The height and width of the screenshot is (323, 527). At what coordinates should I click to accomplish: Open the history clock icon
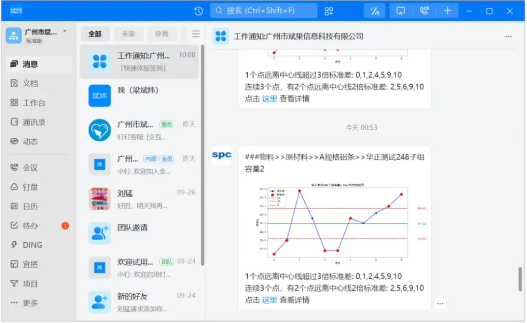199,11
